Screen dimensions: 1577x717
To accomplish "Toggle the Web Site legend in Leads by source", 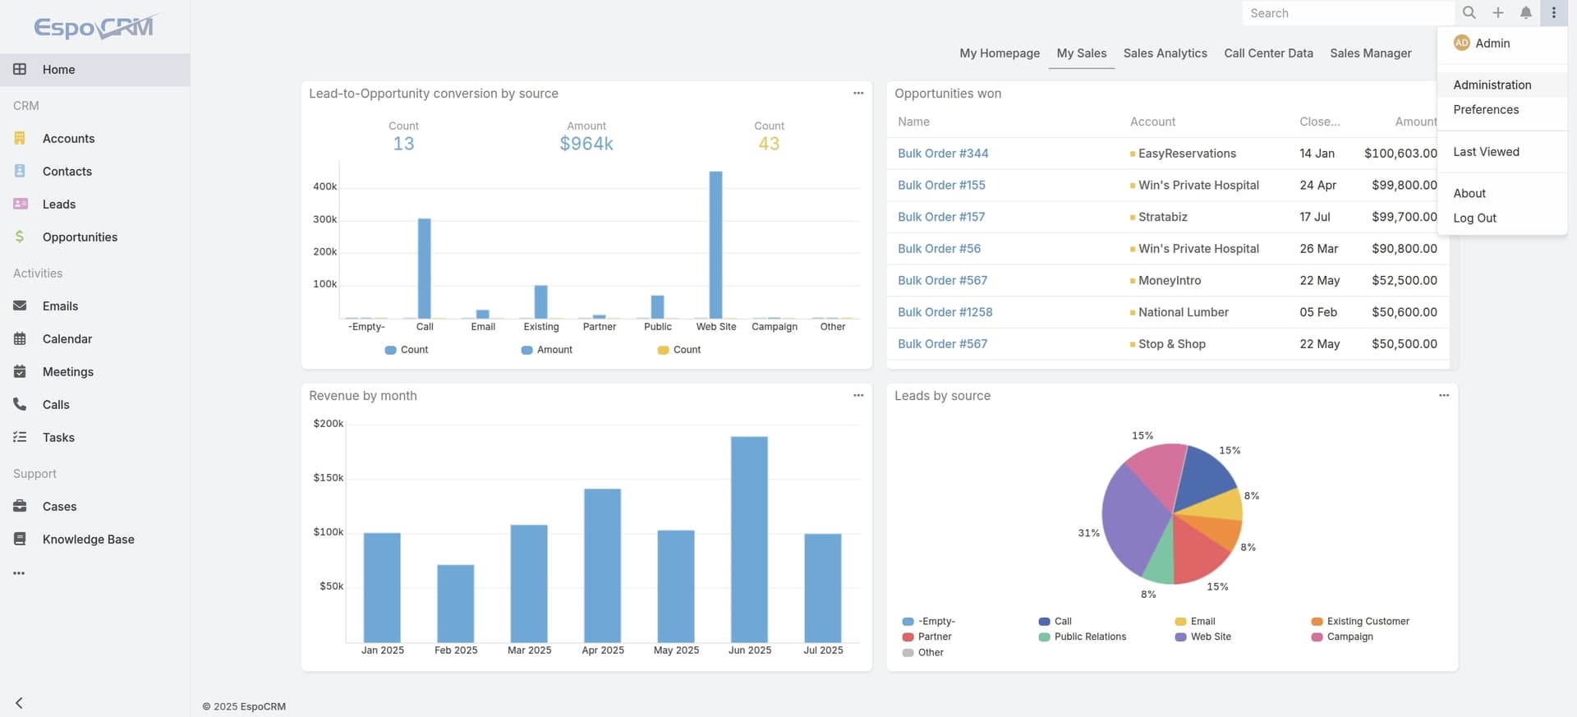I will pyautogui.click(x=1203, y=637).
